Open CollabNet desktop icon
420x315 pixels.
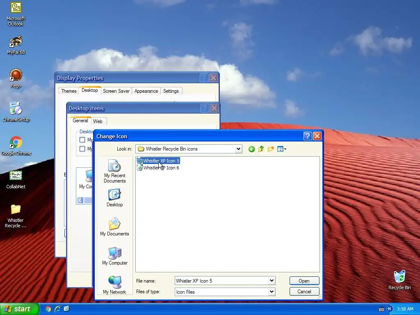(16, 180)
